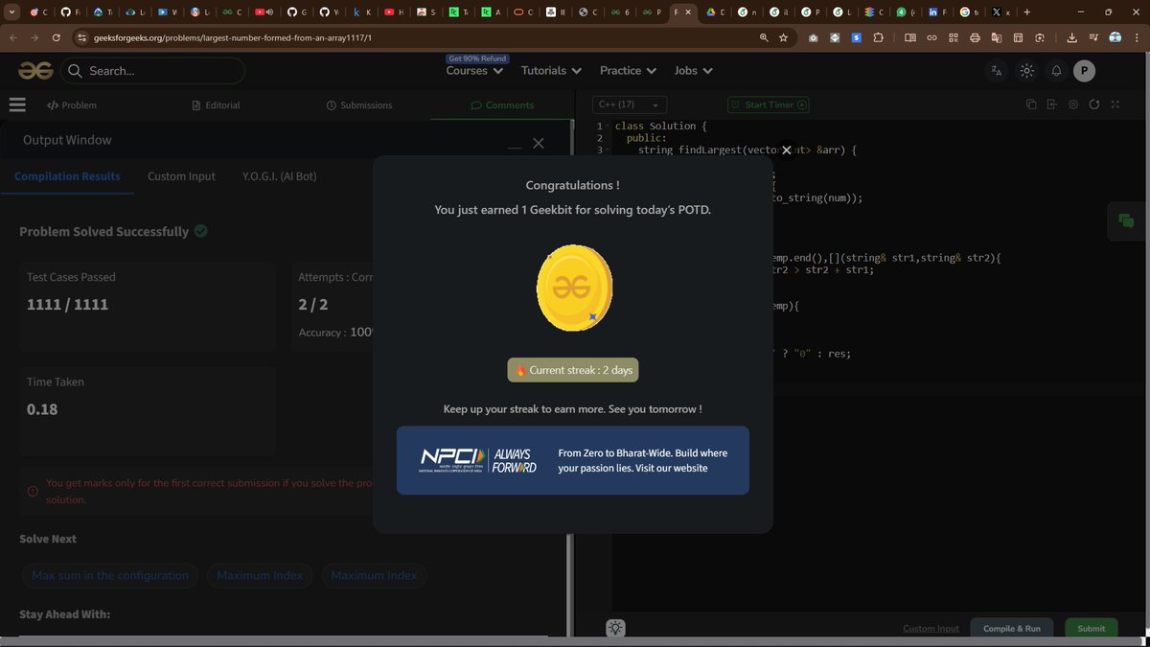
Task: Click the Start Timer button
Action: point(769,104)
